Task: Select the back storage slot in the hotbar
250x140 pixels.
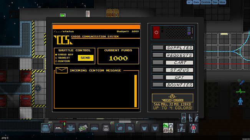Action: pos(46,128)
